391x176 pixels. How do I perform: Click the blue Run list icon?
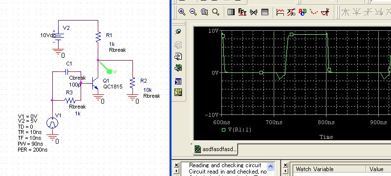point(178,82)
